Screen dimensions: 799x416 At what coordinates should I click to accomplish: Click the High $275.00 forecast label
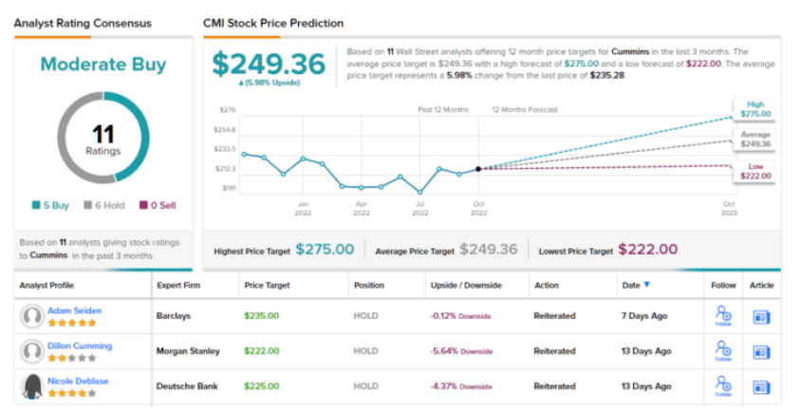[754, 108]
